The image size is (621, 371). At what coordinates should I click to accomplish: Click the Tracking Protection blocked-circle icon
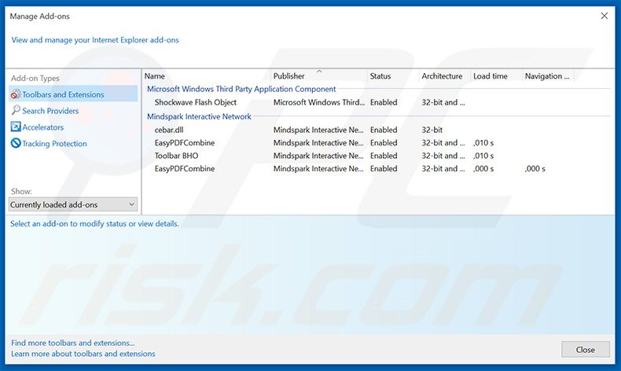(x=16, y=143)
